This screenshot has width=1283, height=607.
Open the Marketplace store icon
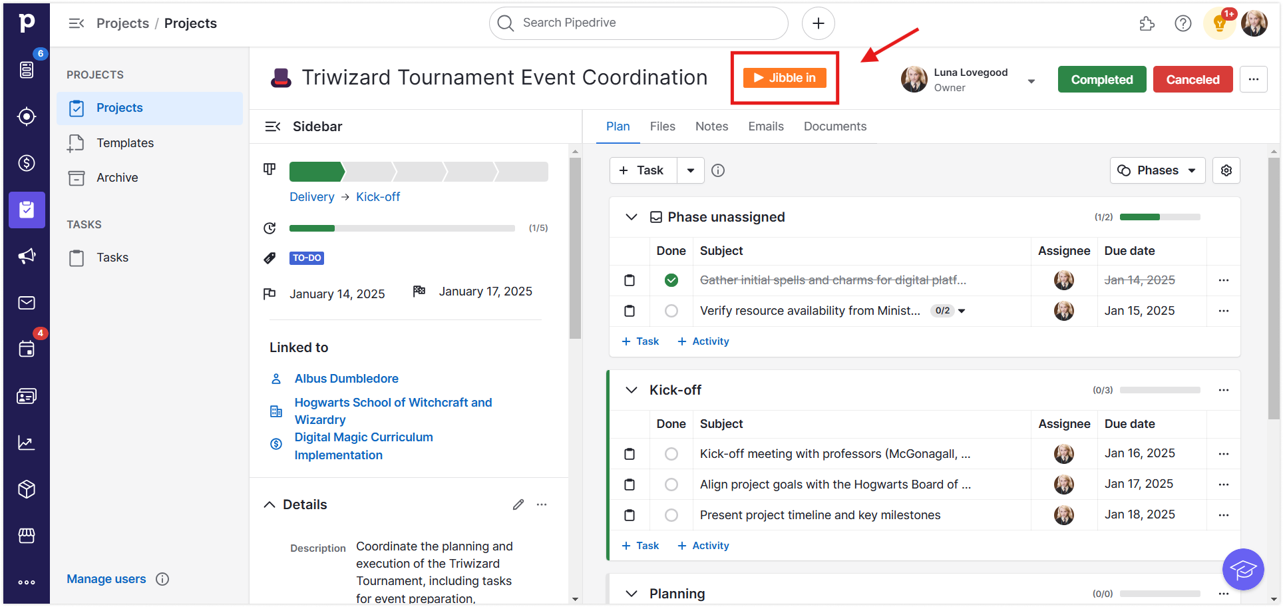pyautogui.click(x=27, y=536)
